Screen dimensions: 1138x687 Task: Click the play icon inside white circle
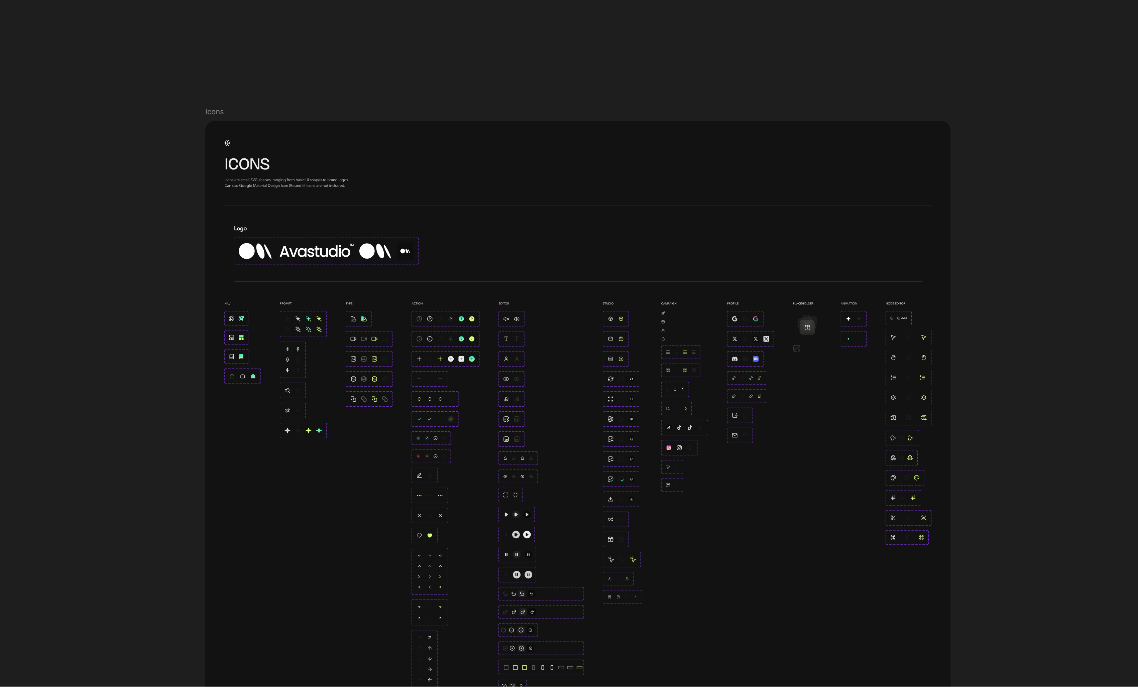(527, 535)
